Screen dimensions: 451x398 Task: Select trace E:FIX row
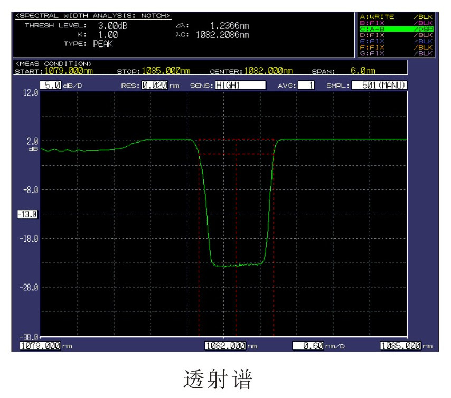click(x=396, y=41)
